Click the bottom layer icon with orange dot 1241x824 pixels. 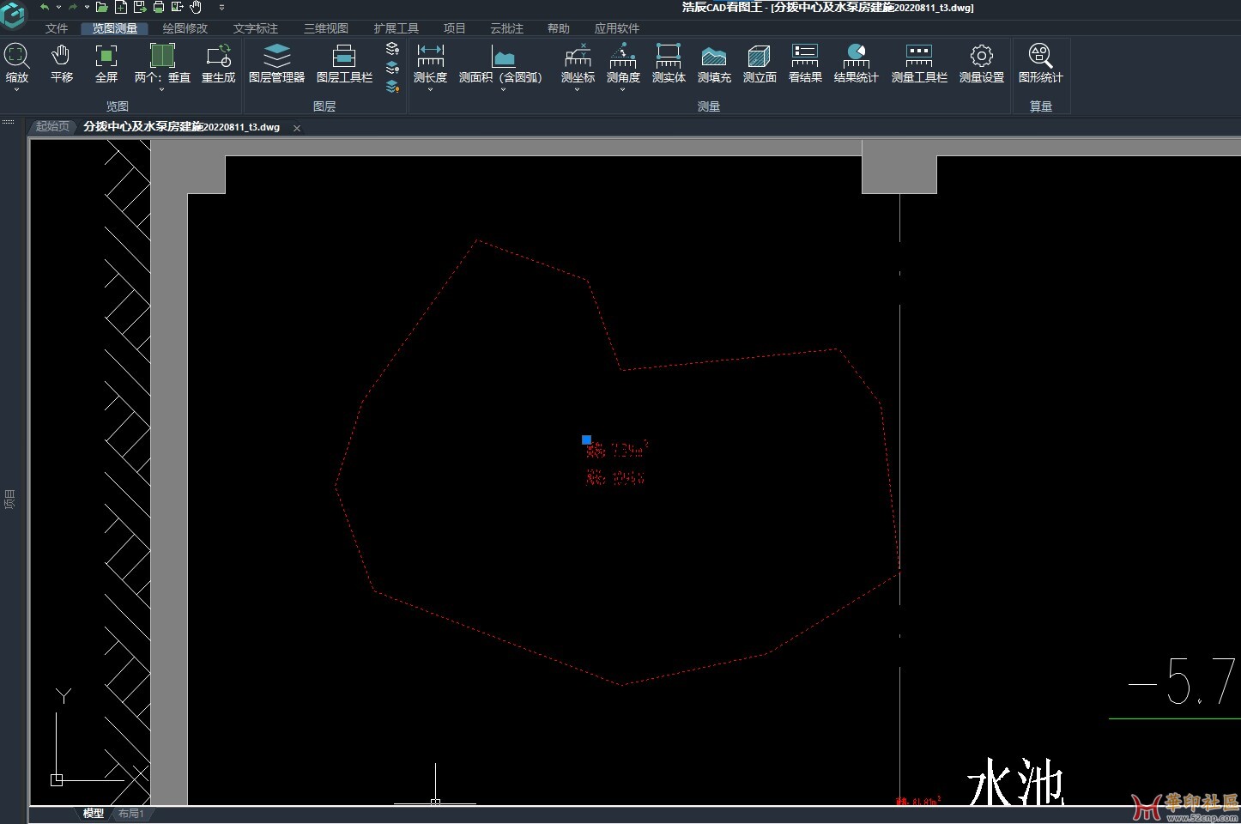pyautogui.click(x=392, y=87)
